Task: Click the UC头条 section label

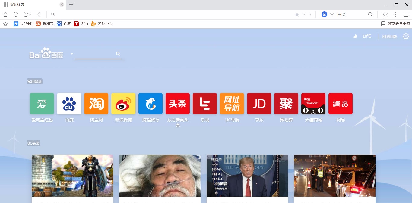Action: pos(33,143)
